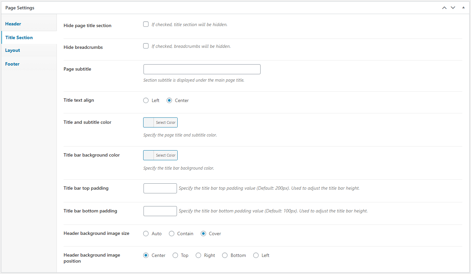Click 'Specify the page title and subtitle color' text
The height and width of the screenshot is (274, 471).
tap(180, 135)
